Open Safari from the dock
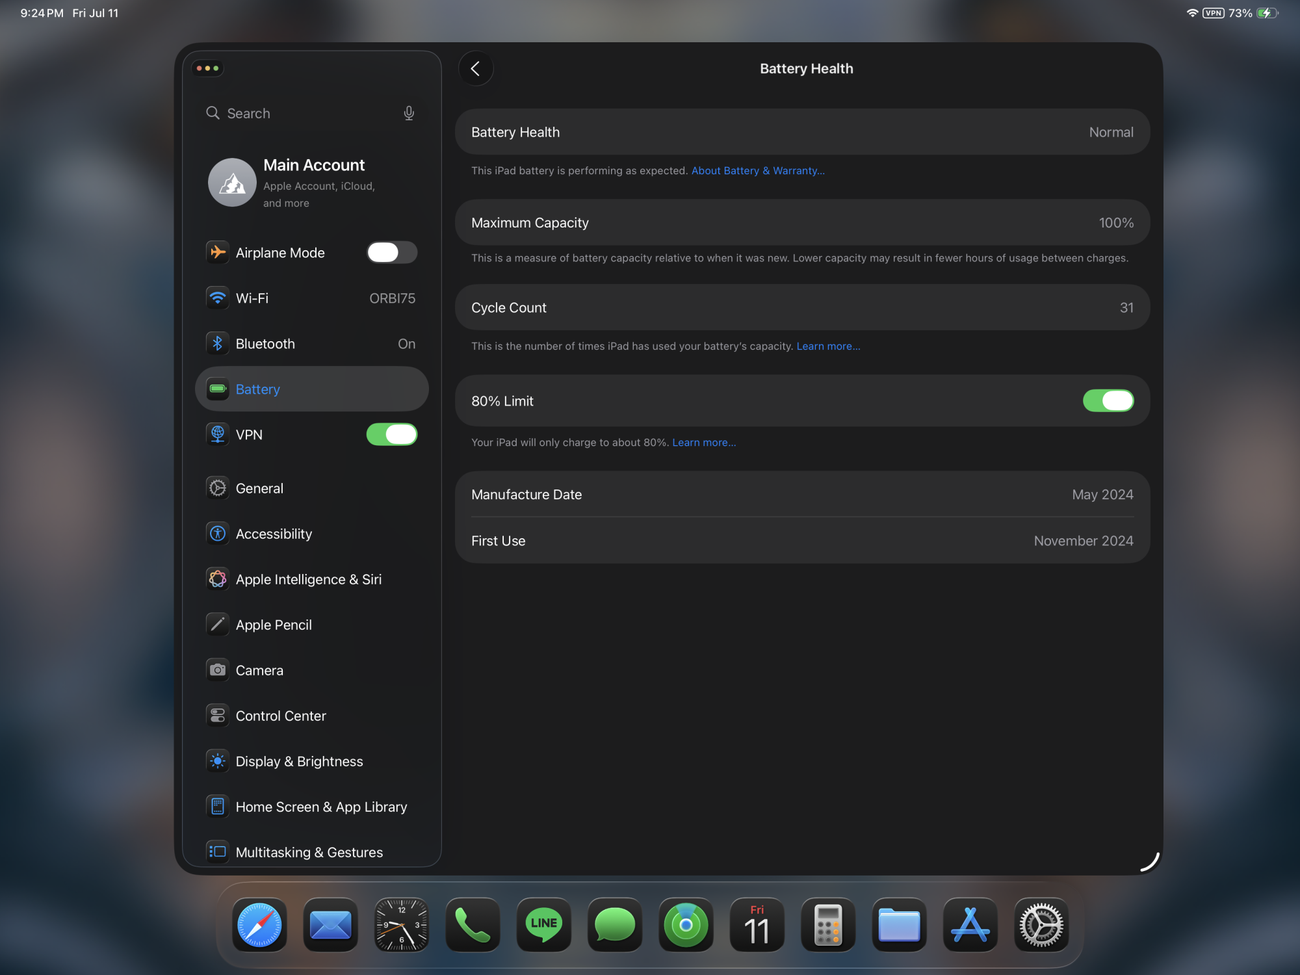Viewport: 1300px width, 975px height. (259, 924)
